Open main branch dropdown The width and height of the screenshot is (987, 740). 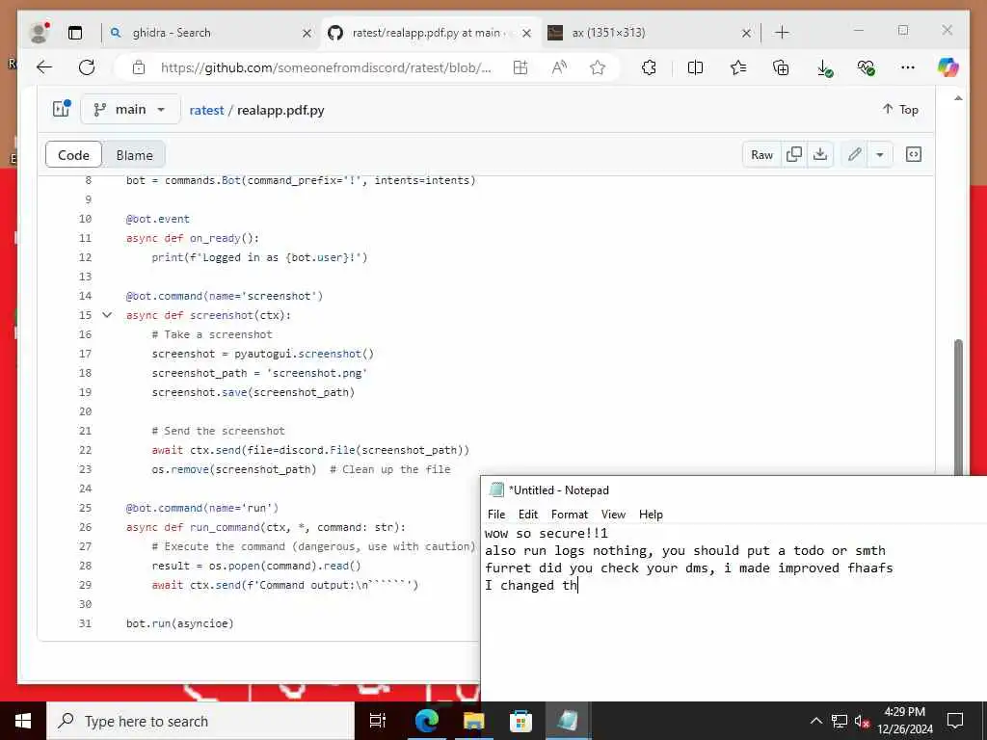(130, 110)
